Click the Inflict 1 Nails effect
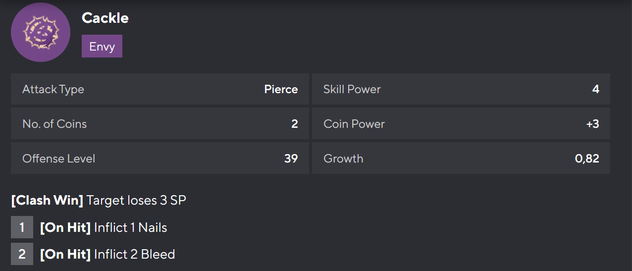 click(x=131, y=227)
